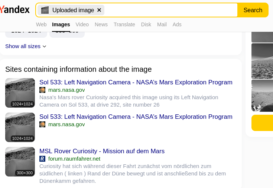Image resolution: width=273 pixels, height=188 pixels.
Task: Open the Ads tab
Action: (177, 24)
